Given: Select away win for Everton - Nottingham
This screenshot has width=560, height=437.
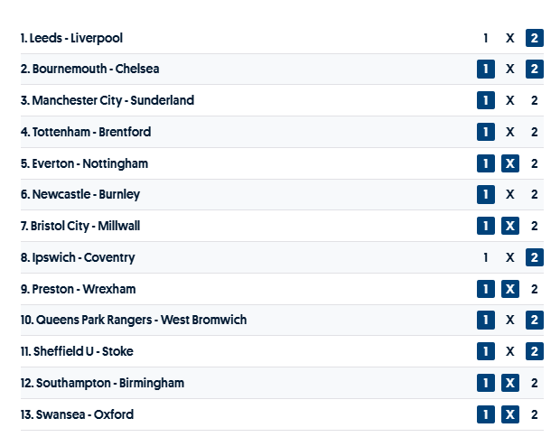Looking at the screenshot, I should pyautogui.click(x=535, y=163).
